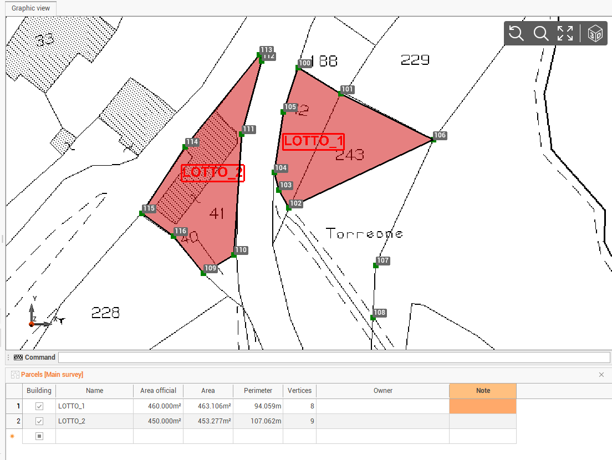Select the LOTTO_1 label on map
This screenshot has width=612, height=460.
pyautogui.click(x=313, y=141)
